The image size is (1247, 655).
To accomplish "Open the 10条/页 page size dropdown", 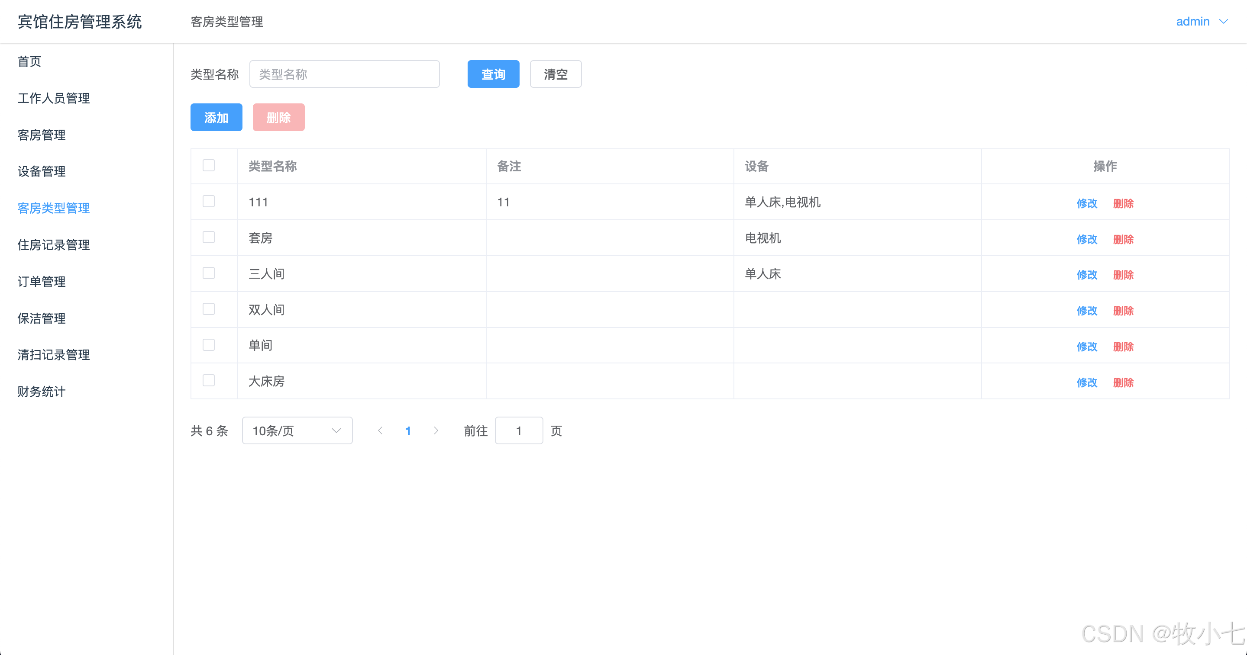I will 297,430.
